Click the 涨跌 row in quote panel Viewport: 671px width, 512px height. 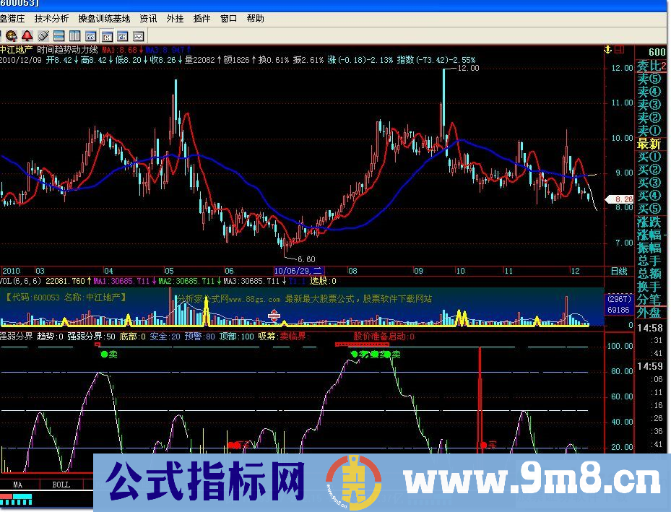649,222
